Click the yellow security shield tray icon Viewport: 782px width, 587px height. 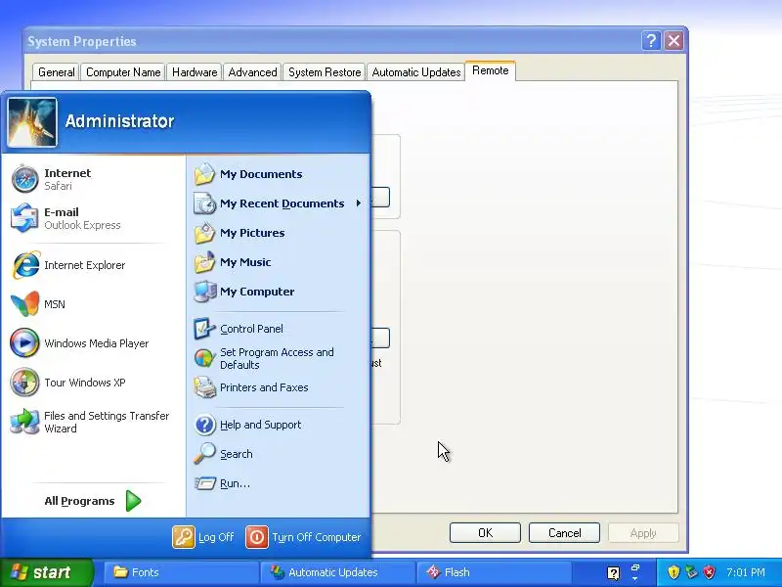673,572
